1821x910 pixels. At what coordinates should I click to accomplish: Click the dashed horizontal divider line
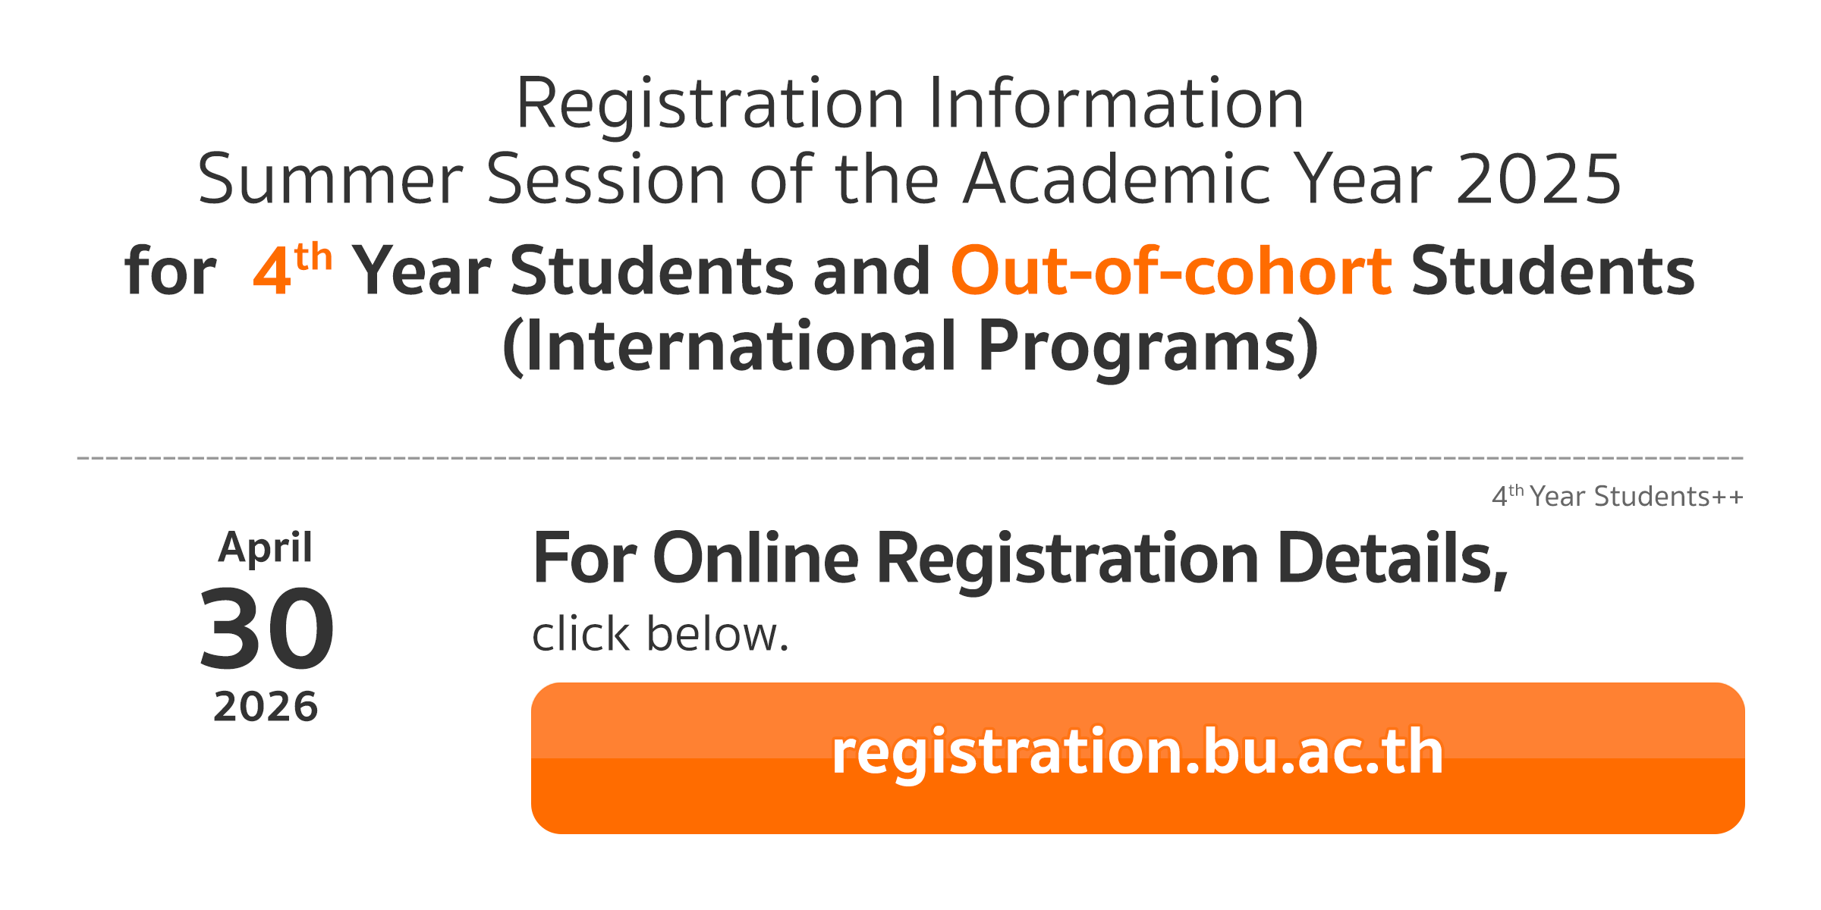[x=910, y=458]
